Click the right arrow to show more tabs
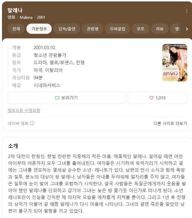Image resolution: width=192 pixels, height=218 pixels. [x=187, y=29]
